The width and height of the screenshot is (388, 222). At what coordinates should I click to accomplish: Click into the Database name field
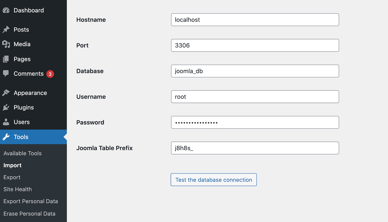pos(255,71)
